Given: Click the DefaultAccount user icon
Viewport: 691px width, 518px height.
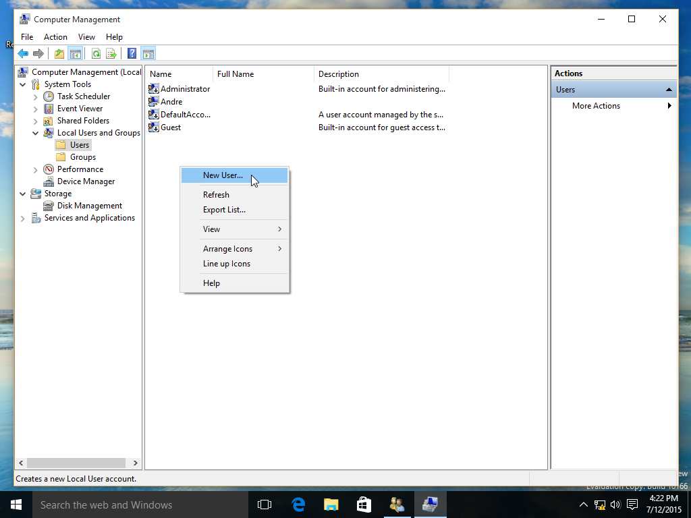Looking at the screenshot, I should tap(153, 115).
